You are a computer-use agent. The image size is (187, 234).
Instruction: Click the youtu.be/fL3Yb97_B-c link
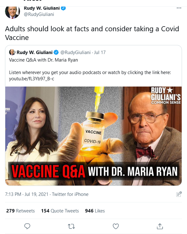32,79
